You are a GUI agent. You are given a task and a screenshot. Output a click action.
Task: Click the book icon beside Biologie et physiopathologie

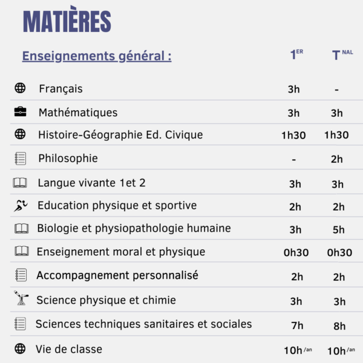pyautogui.click(x=21, y=229)
